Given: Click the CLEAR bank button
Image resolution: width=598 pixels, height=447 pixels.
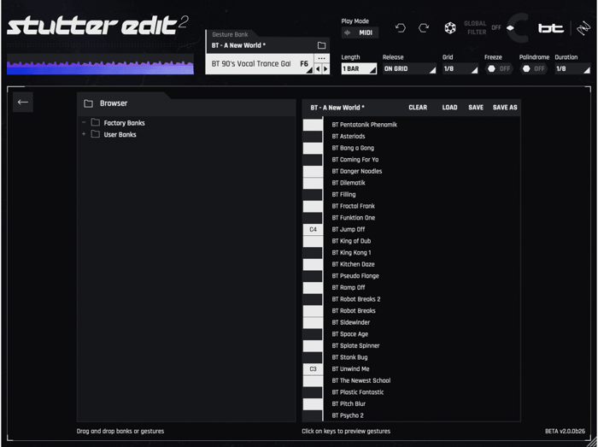Looking at the screenshot, I should pyautogui.click(x=418, y=108).
